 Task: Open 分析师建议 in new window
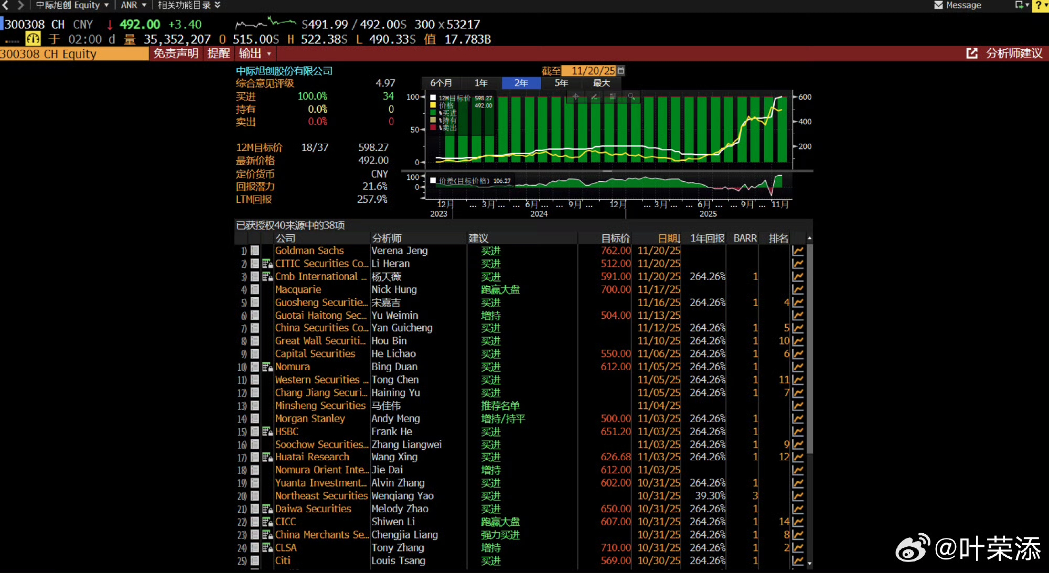coord(971,53)
